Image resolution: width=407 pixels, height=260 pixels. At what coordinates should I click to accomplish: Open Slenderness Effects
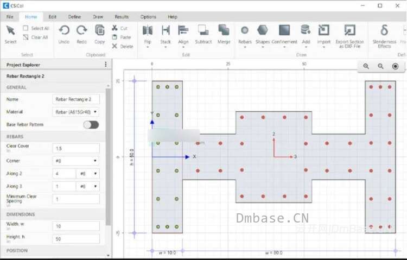pyautogui.click(x=384, y=36)
